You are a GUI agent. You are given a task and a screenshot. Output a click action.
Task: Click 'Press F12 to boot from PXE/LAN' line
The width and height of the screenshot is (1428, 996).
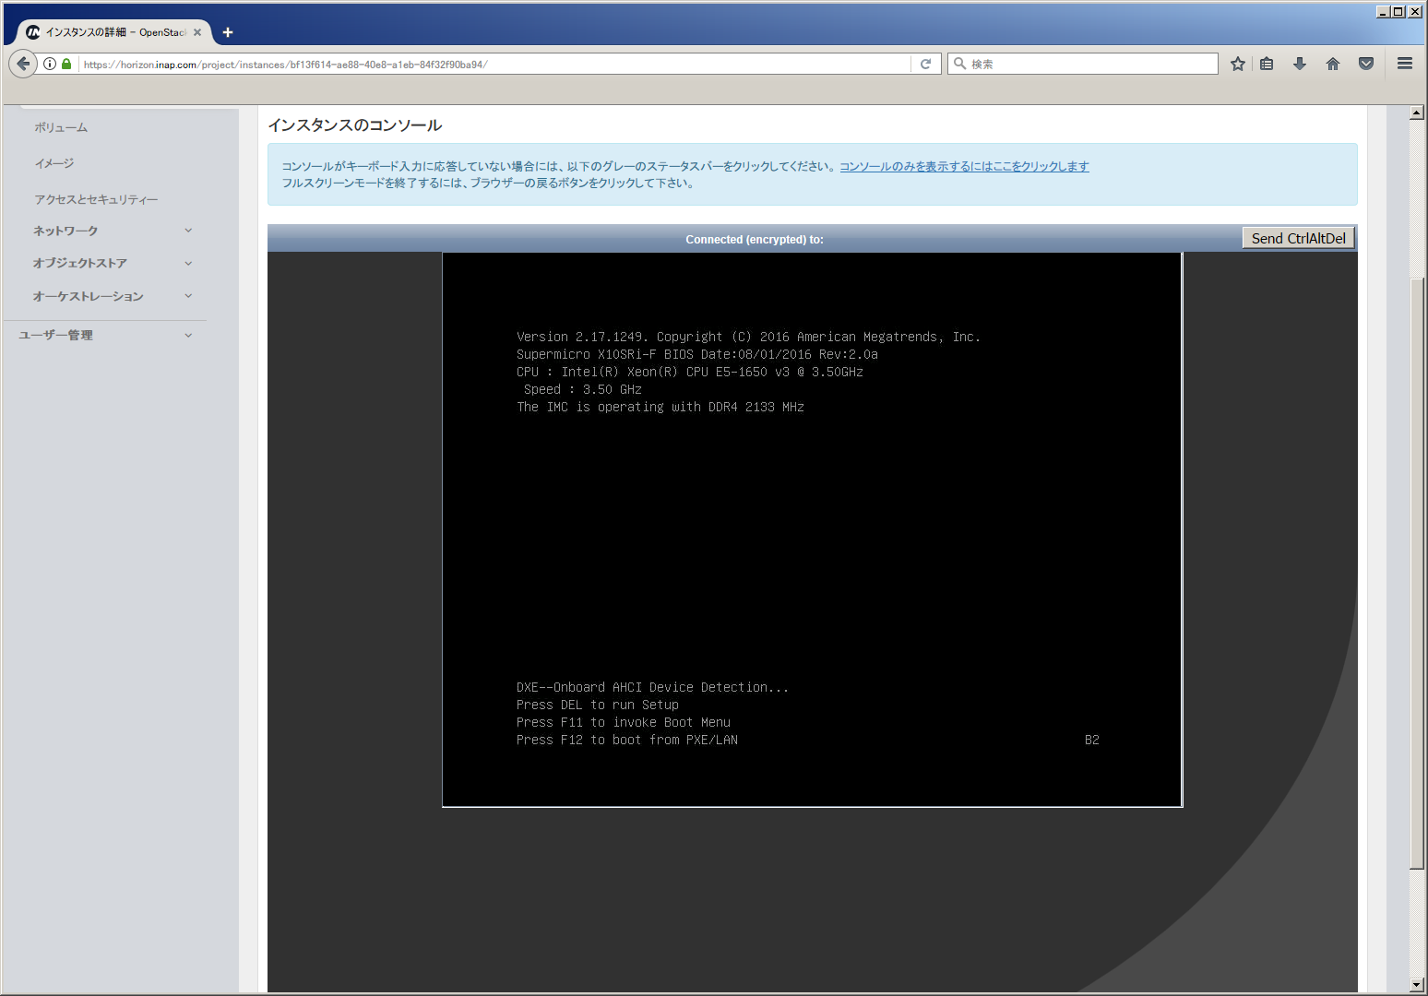point(627,740)
